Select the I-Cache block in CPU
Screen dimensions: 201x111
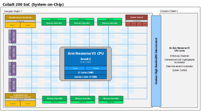tap(75, 68)
